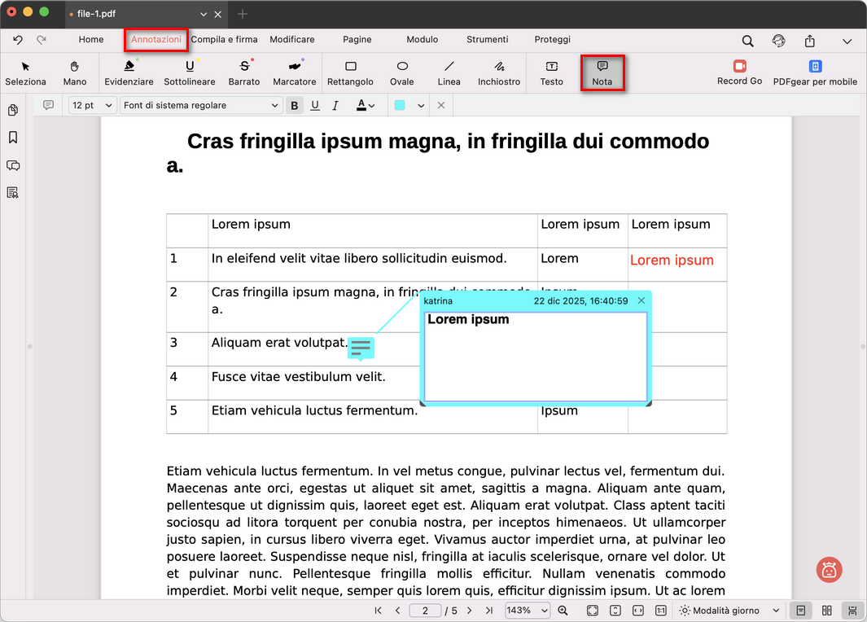Open the 12 pt font size dropdown
This screenshot has height=622, width=867.
(92, 105)
